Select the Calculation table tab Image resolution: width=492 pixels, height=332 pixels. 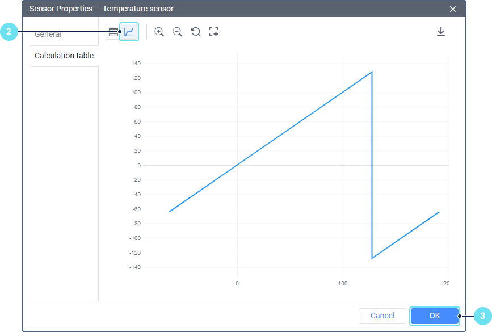click(64, 56)
